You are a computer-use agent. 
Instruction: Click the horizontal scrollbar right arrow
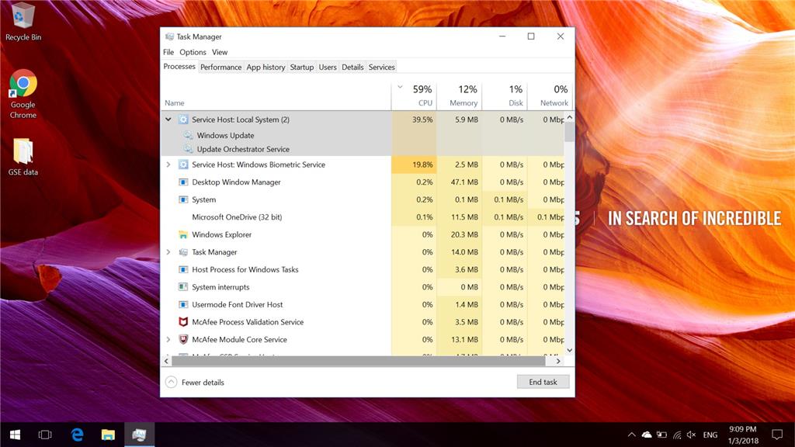(558, 361)
